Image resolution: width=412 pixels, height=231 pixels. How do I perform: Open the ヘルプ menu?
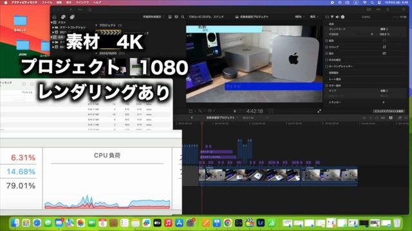pos(97,3)
